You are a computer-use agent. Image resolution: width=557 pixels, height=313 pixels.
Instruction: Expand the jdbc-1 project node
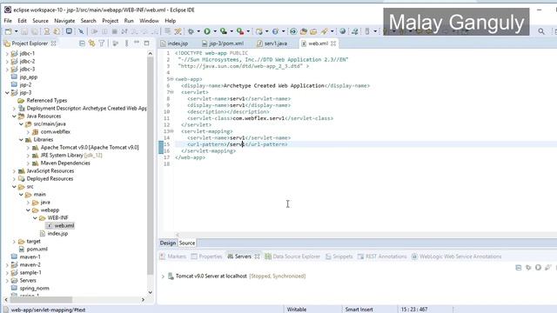click(7, 54)
